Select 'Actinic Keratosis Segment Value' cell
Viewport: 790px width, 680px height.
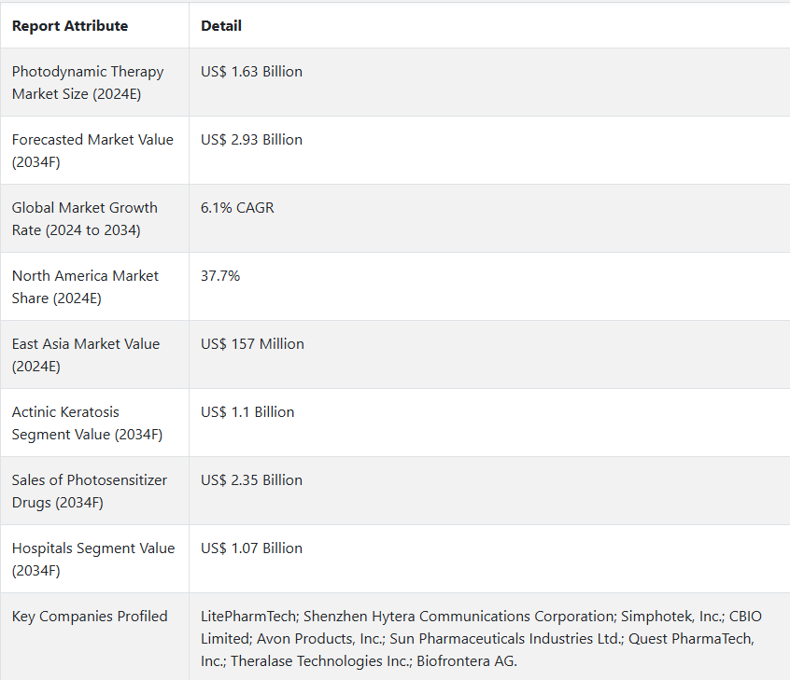click(94, 423)
